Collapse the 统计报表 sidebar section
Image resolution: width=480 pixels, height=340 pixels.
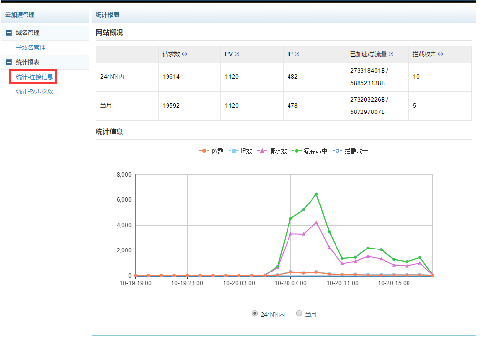[9, 62]
